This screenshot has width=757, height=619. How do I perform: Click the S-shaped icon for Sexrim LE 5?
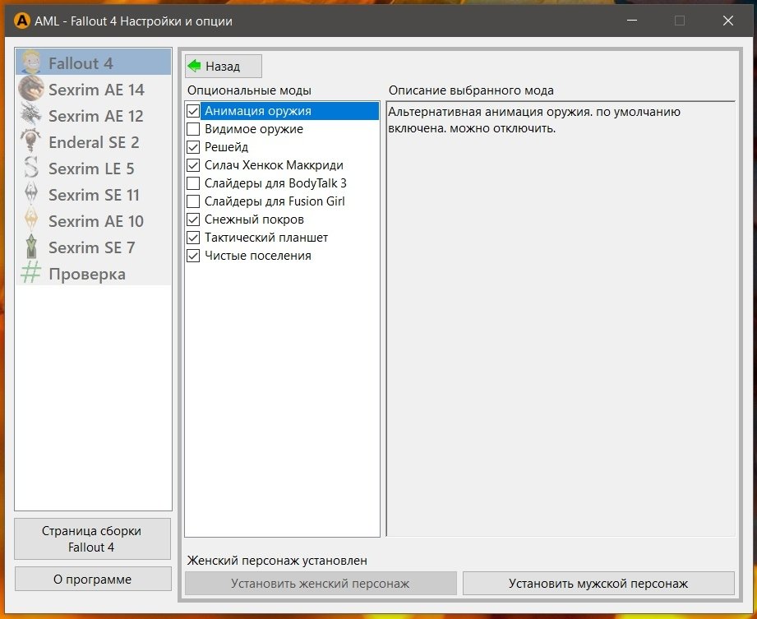point(31,169)
